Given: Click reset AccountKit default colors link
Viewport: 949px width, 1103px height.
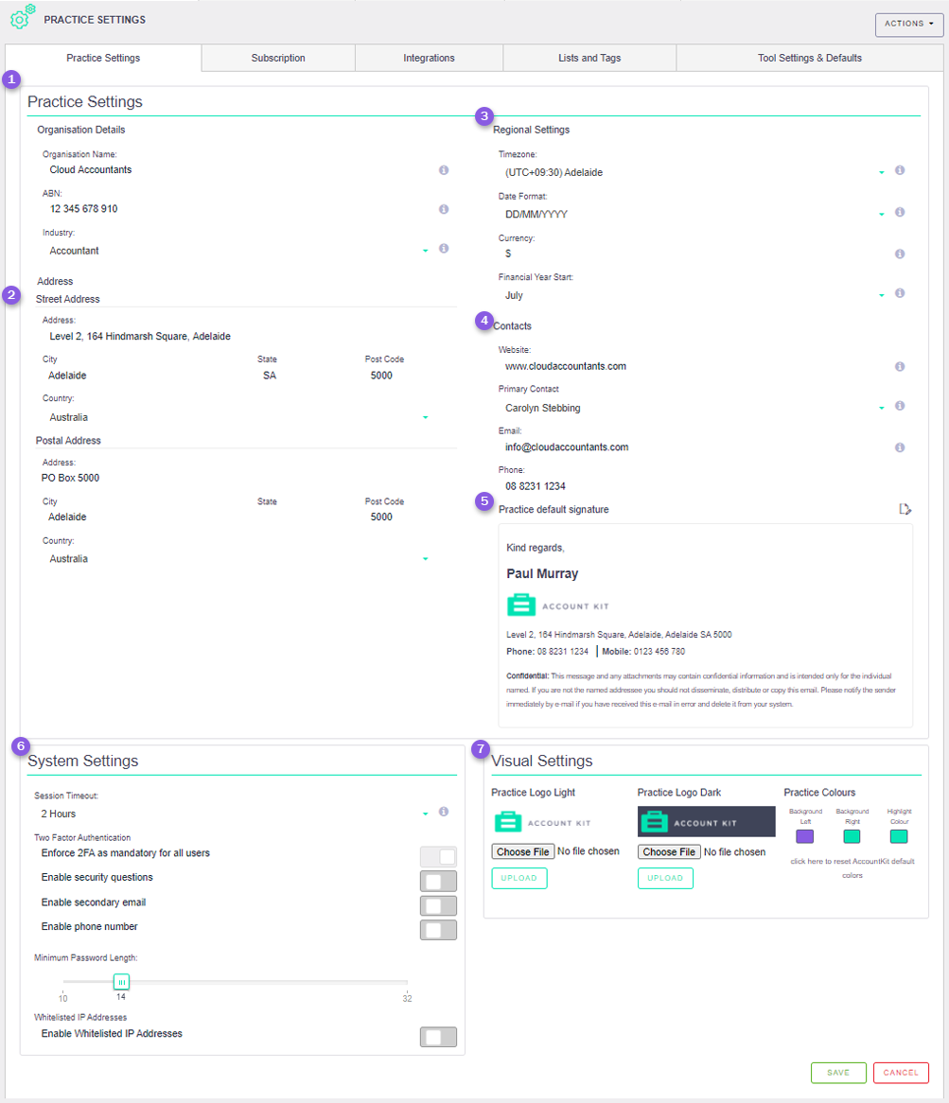Looking at the screenshot, I should 852,868.
